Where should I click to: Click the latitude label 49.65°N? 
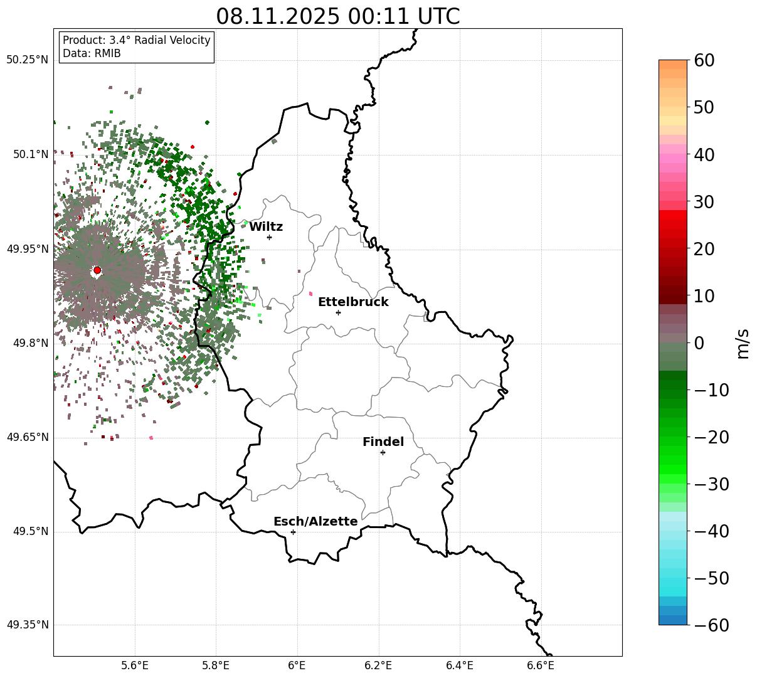[x=28, y=437]
